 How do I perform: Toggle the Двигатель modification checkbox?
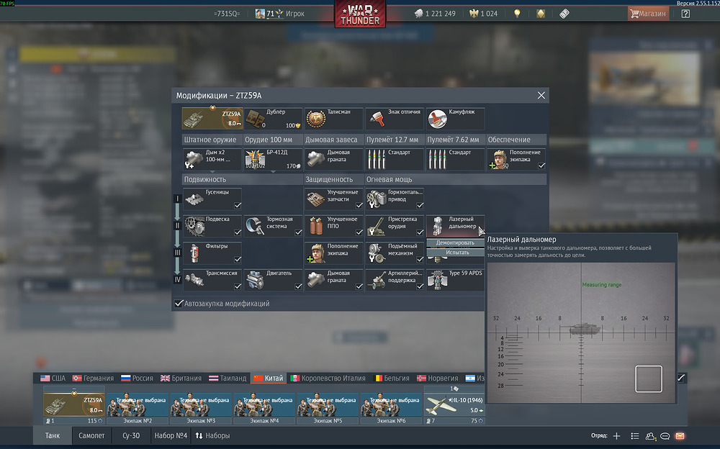pos(299,286)
